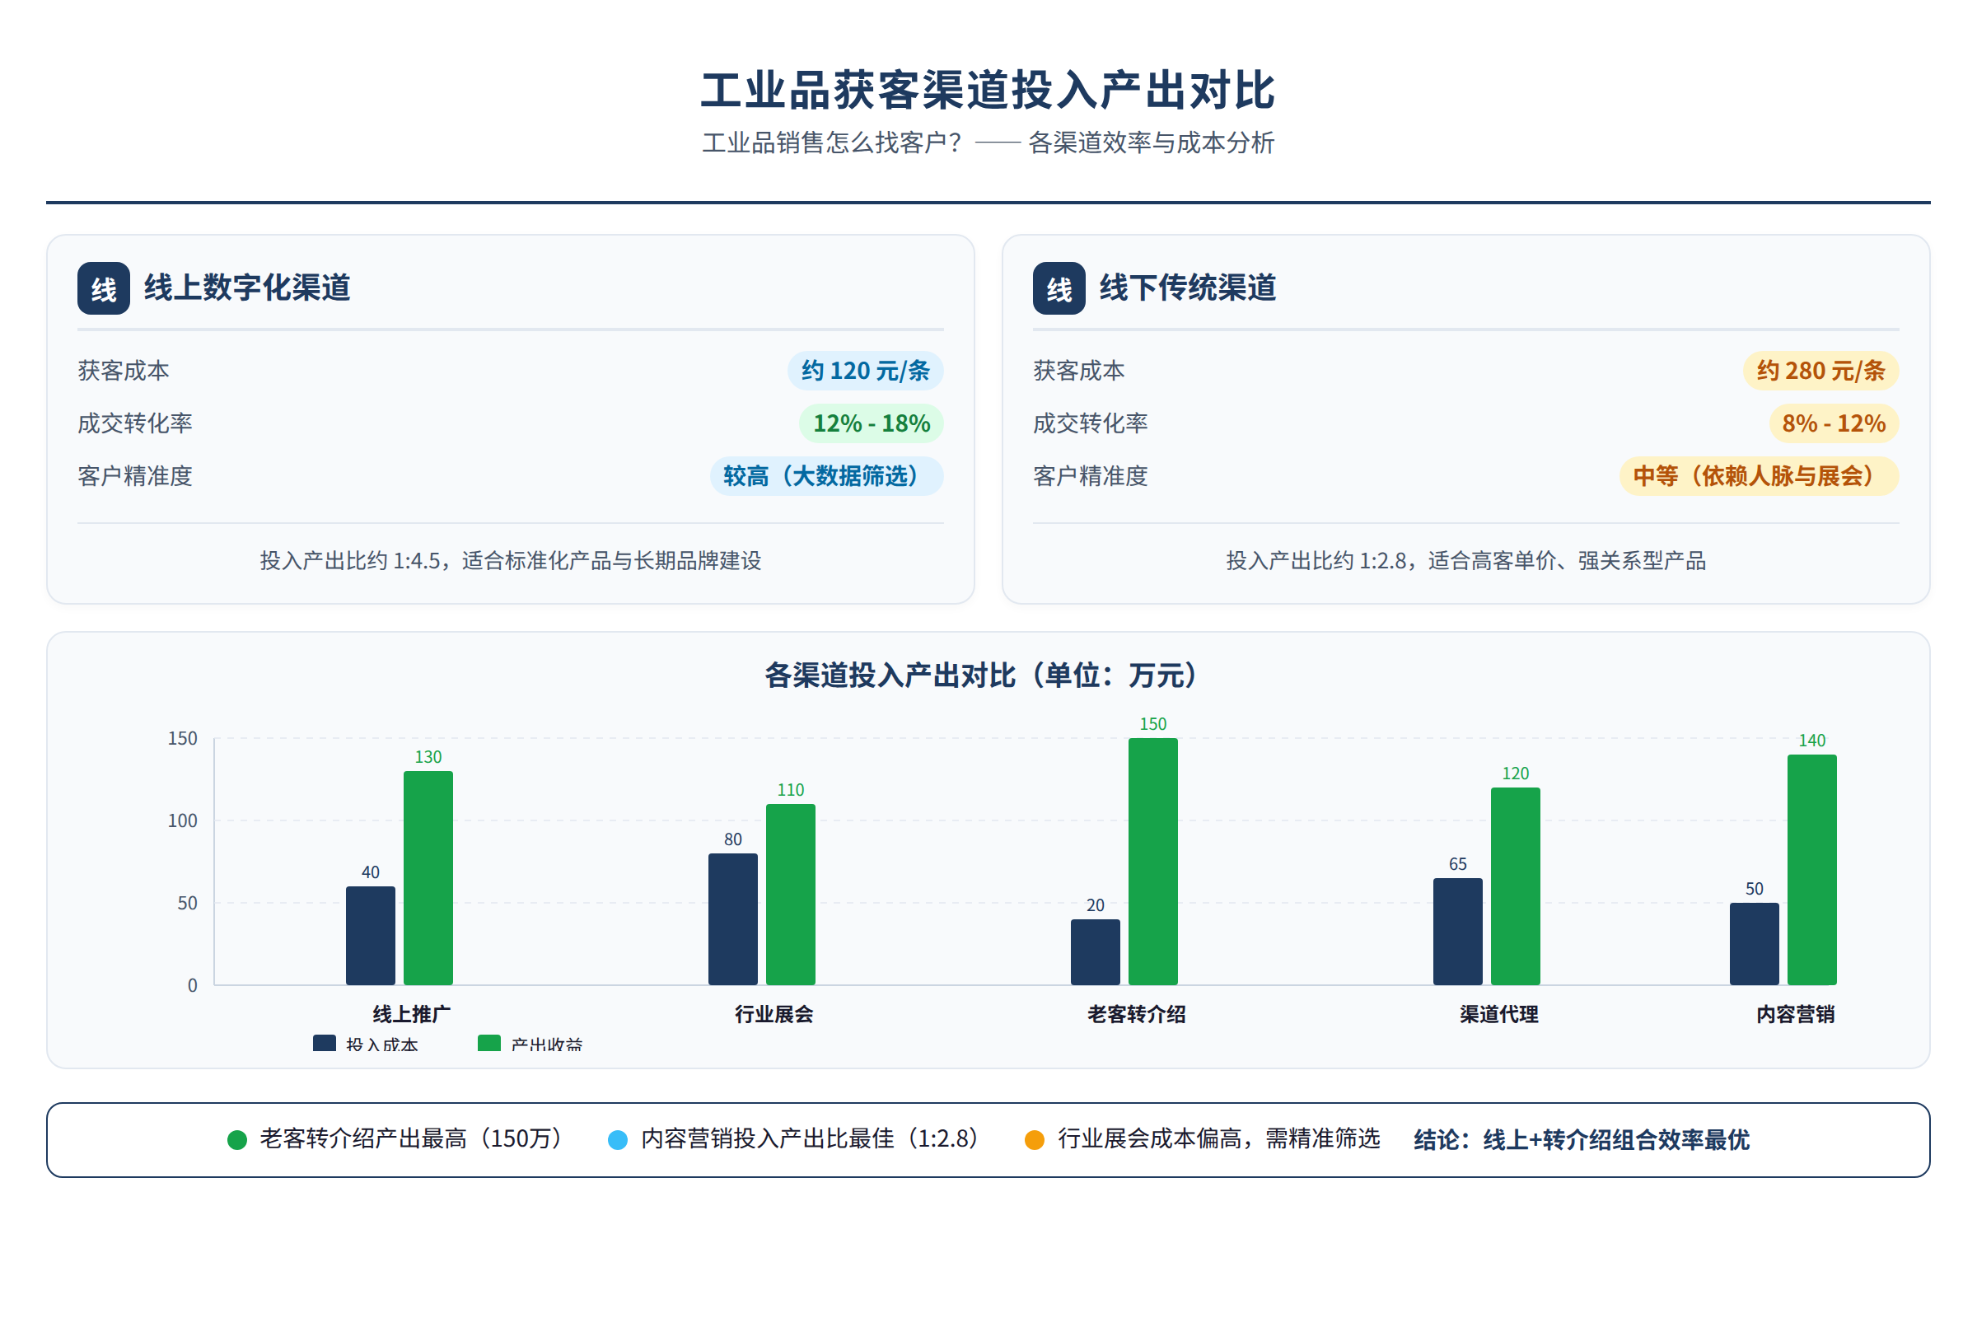Click the navy 线上推广 bar labeled 40
This screenshot has height=1318, width=1977.
pos(371,936)
